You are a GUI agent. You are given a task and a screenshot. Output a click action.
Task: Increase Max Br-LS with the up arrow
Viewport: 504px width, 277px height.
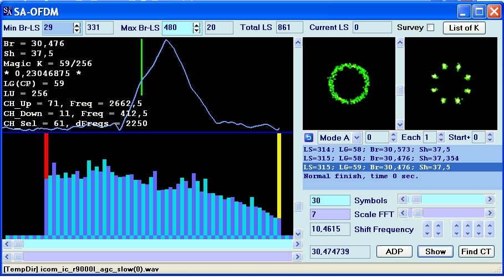click(197, 25)
